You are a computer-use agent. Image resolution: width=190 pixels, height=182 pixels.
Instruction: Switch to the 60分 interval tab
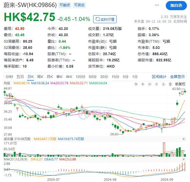click(93, 77)
